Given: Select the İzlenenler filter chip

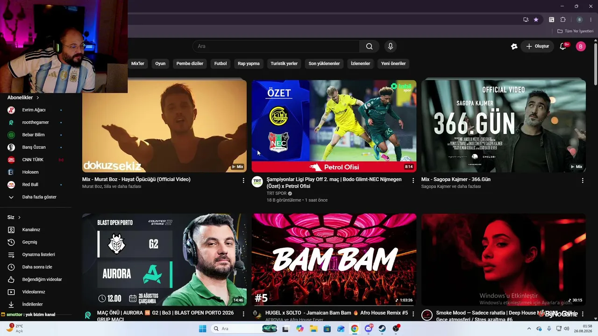Looking at the screenshot, I should coord(361,63).
